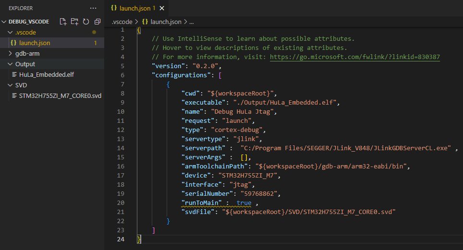Collapse all folders in Explorer
Image resolution: width=463 pixels, height=250 pixels.
pyautogui.click(x=97, y=22)
